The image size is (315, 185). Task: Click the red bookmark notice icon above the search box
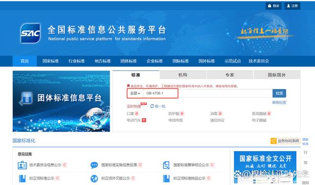tap(128, 86)
